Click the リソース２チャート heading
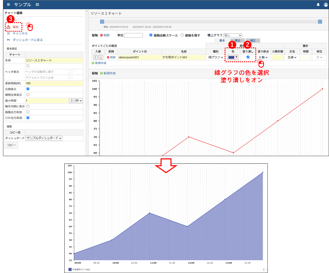This screenshot has width=329, height=273. tap(106, 13)
